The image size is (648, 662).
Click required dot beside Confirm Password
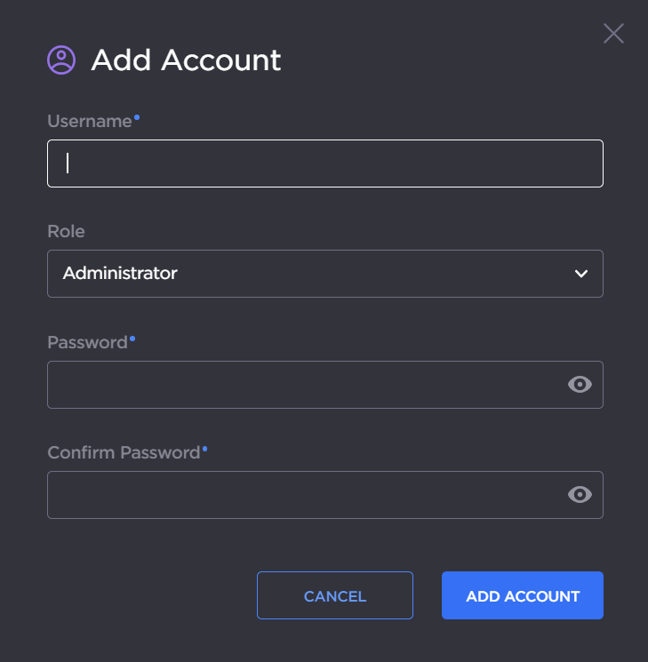point(204,448)
